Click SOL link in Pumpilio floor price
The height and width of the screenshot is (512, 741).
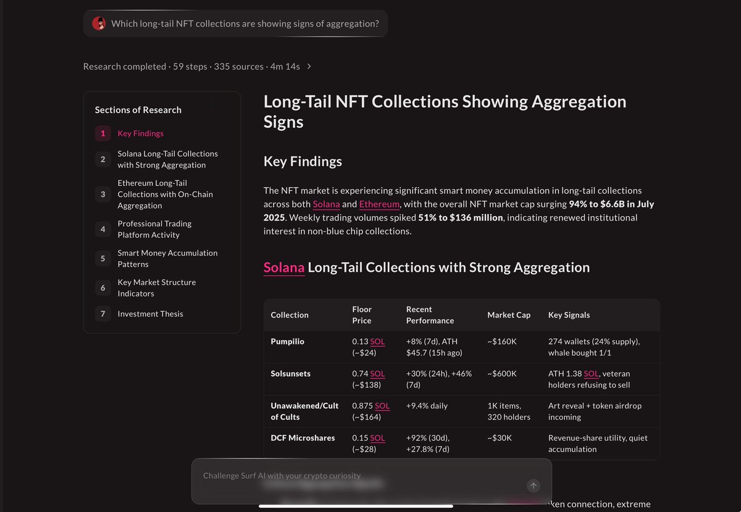(377, 342)
